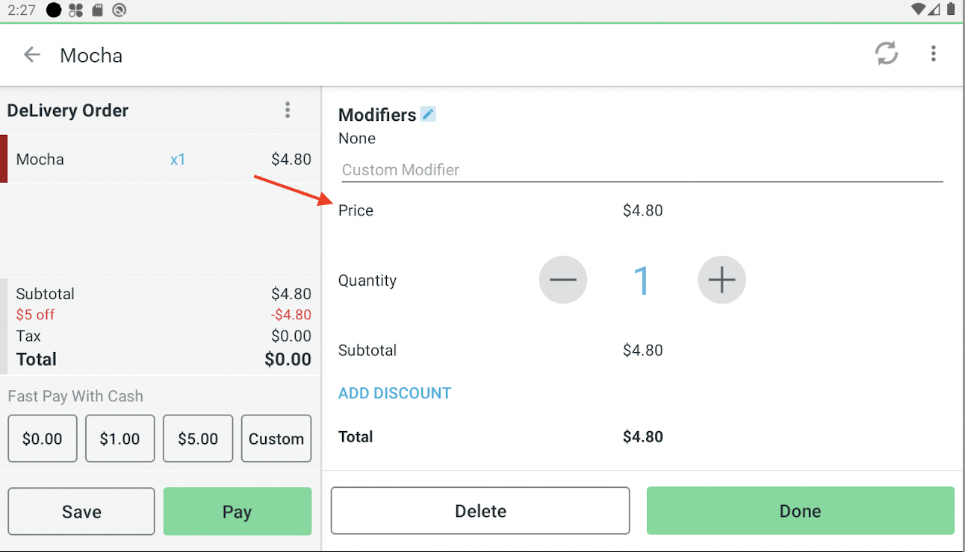Image resolution: width=965 pixels, height=552 pixels.
Task: Decrease quantity with the minus button
Action: pyautogui.click(x=563, y=280)
